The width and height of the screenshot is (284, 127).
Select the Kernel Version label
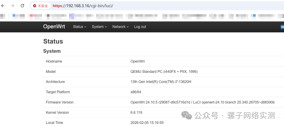(x=57, y=113)
